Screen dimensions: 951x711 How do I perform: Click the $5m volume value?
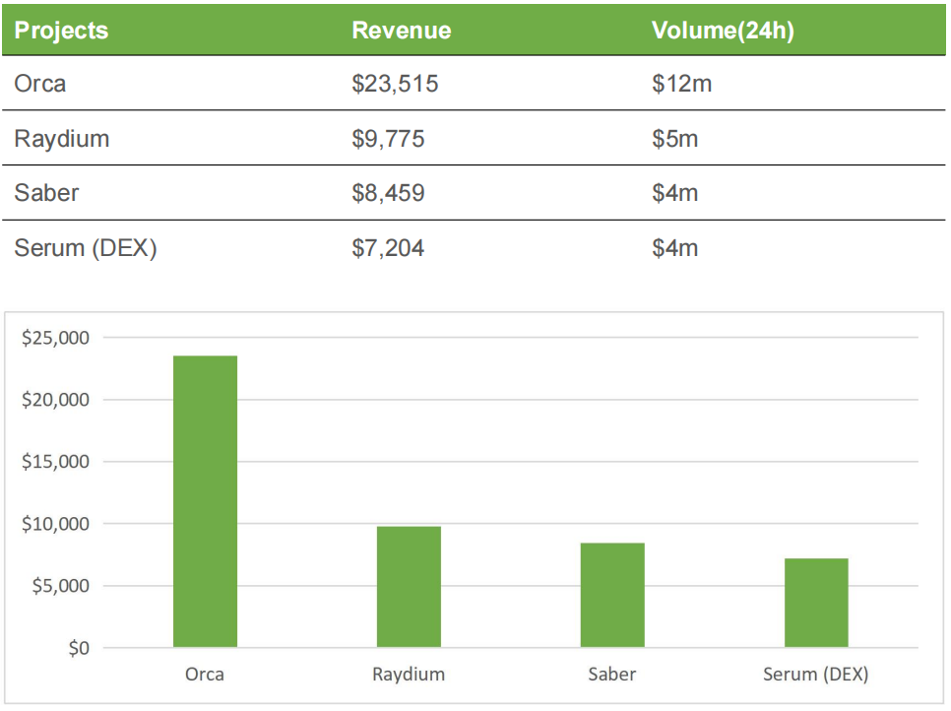(675, 139)
